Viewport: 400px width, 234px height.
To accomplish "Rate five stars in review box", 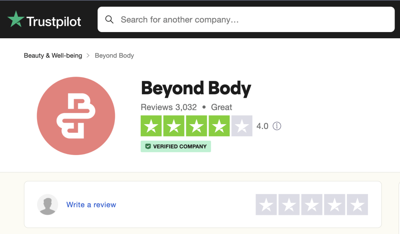I will click(357, 205).
